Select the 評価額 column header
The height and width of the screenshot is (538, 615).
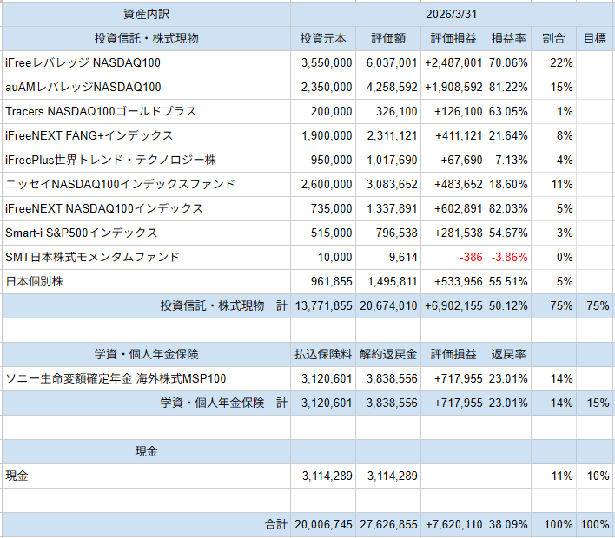(x=388, y=38)
